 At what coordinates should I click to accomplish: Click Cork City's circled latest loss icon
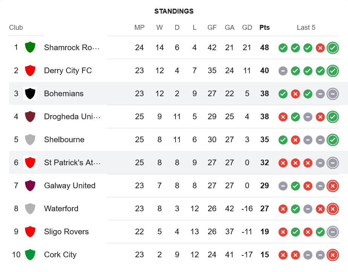[x=332, y=255]
